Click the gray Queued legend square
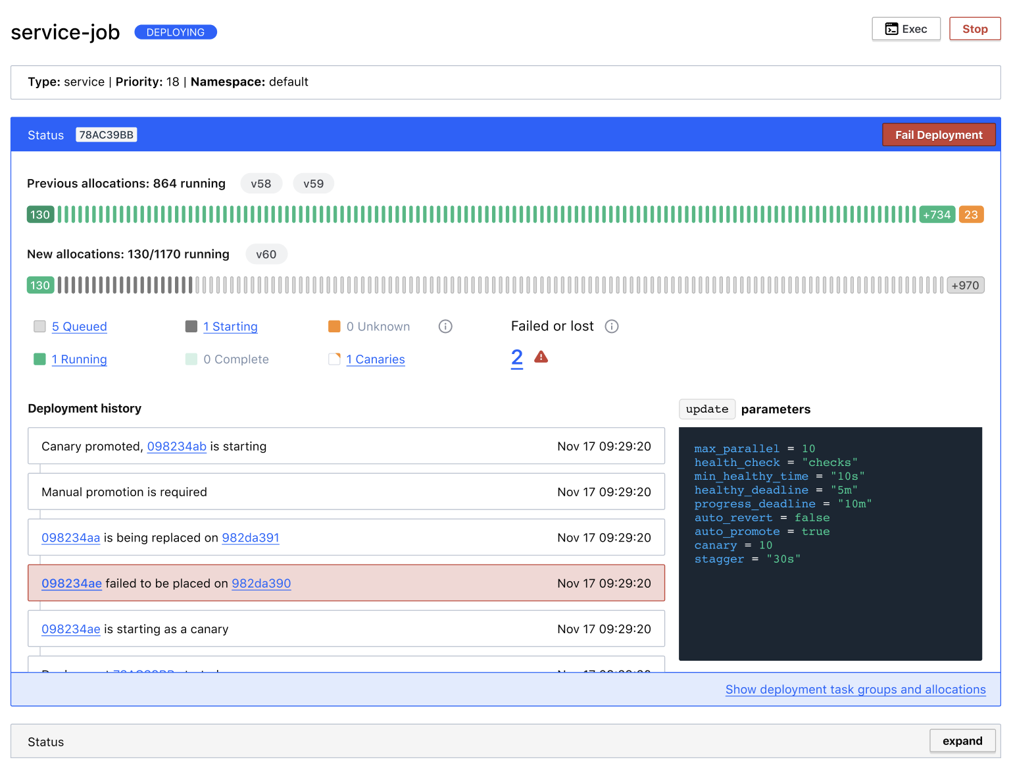1013x770 pixels. pos(39,326)
